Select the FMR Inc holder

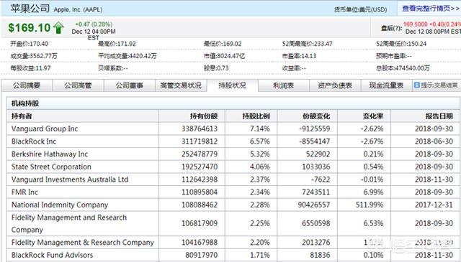coord(24,192)
